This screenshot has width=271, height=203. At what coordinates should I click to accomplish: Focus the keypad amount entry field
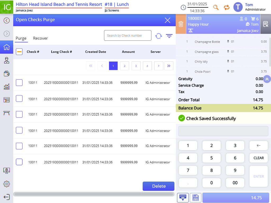click(223, 131)
